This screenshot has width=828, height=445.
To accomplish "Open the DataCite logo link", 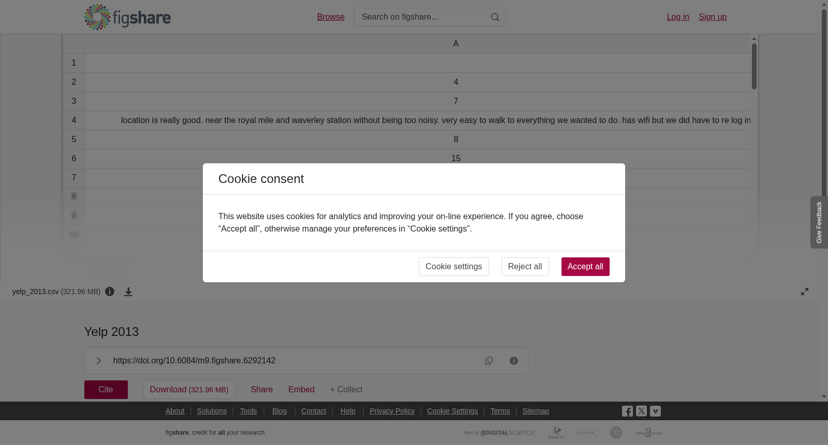I will point(556,433).
